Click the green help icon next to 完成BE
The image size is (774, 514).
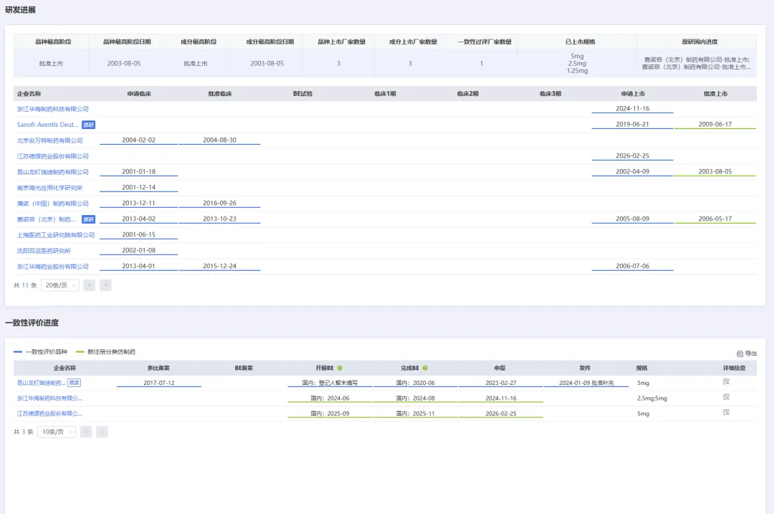pyautogui.click(x=425, y=368)
